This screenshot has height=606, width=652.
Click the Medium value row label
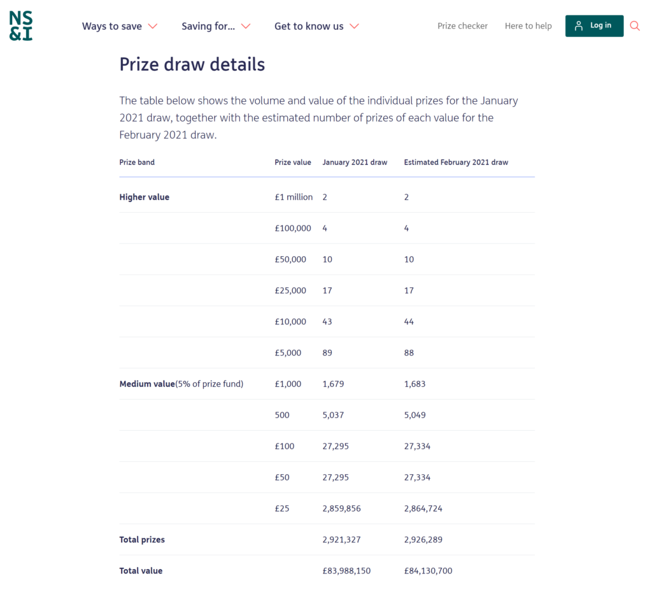147,384
